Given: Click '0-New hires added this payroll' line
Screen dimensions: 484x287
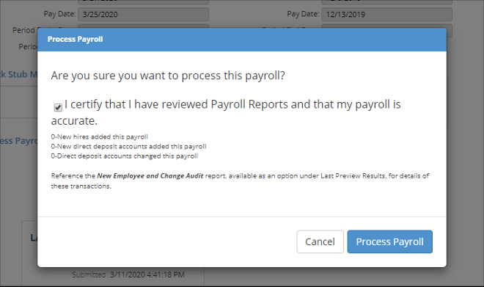Looking at the screenshot, I should coord(100,137).
